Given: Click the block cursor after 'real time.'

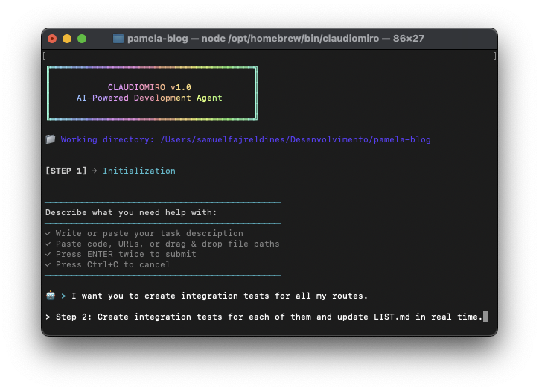Looking at the screenshot, I should pyautogui.click(x=485, y=317).
